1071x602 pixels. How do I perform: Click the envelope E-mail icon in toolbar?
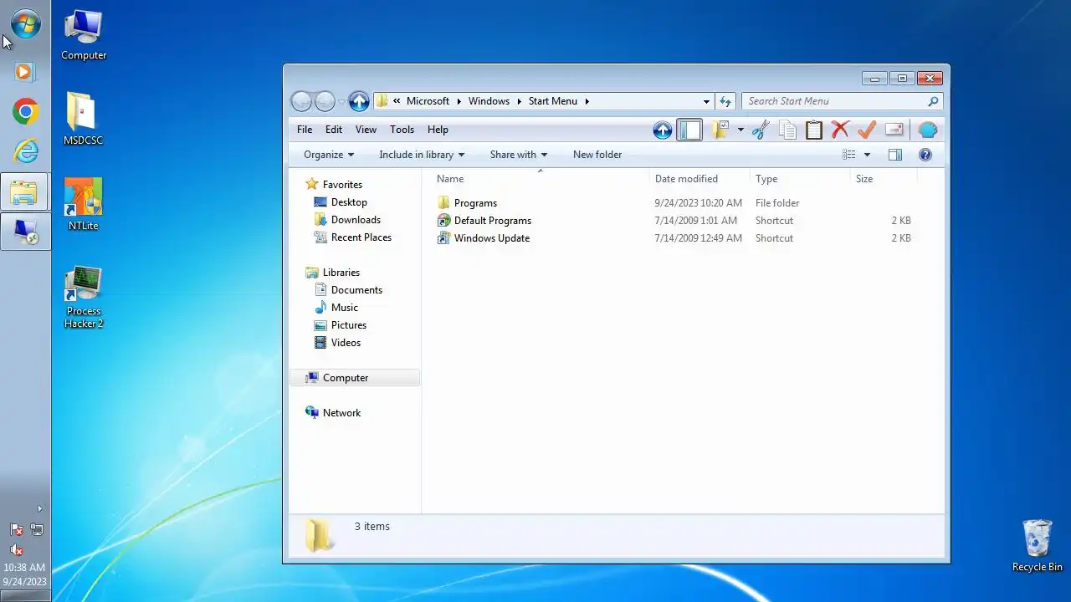click(894, 130)
